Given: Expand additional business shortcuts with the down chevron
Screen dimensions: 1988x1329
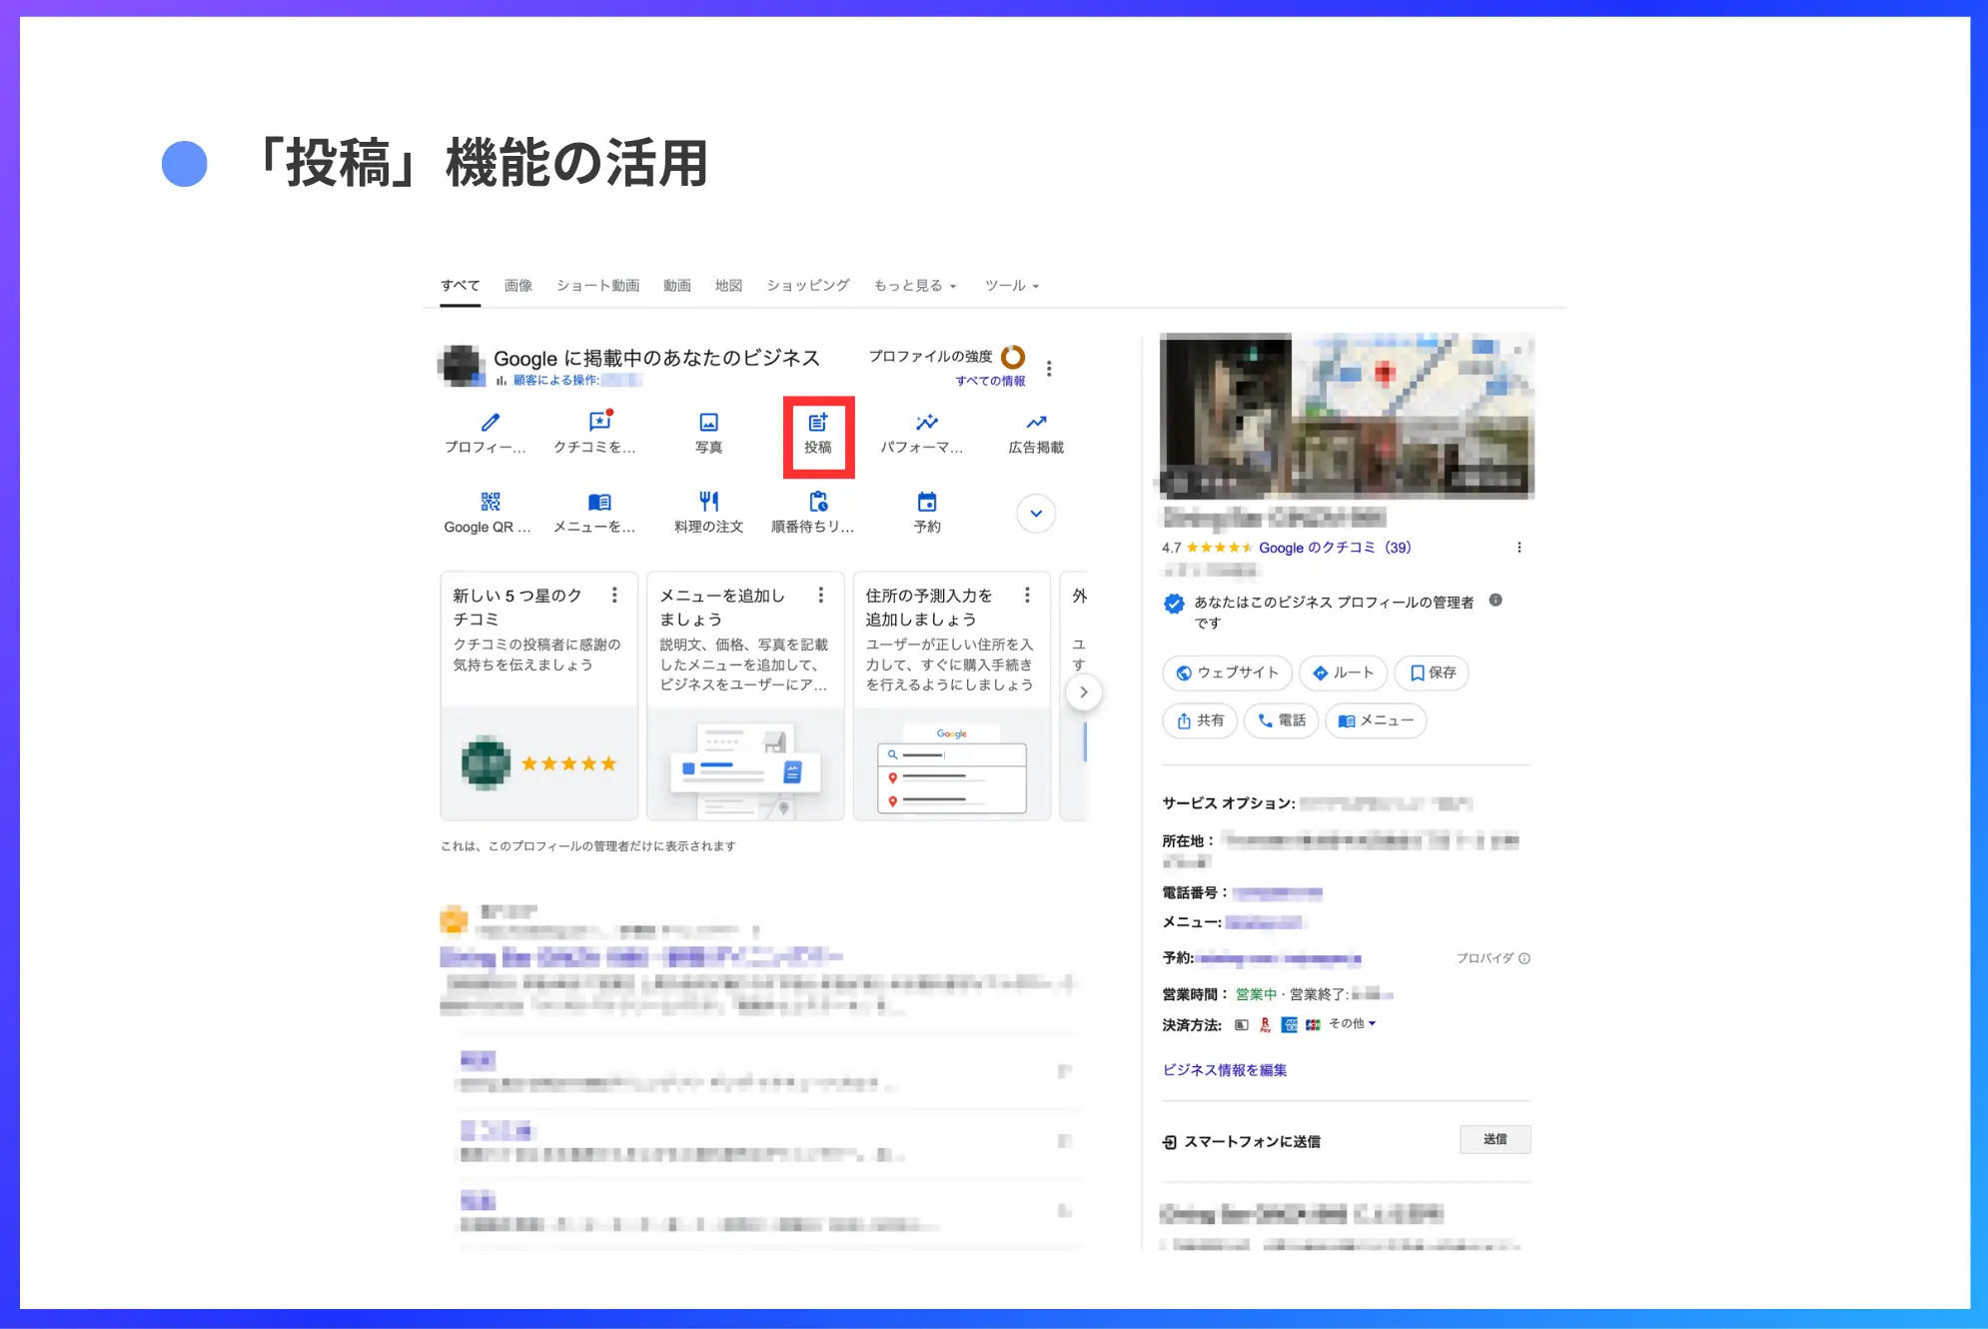Looking at the screenshot, I should click(1035, 513).
